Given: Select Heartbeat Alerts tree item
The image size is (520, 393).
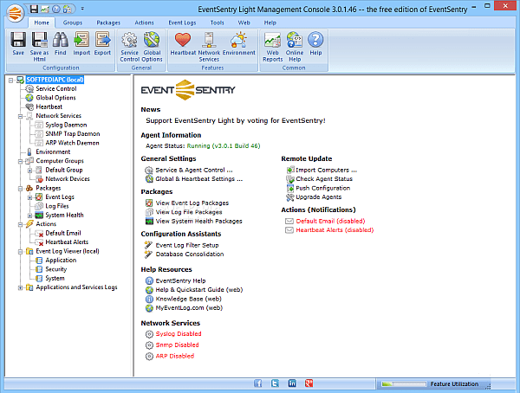Looking at the screenshot, I should [67, 242].
